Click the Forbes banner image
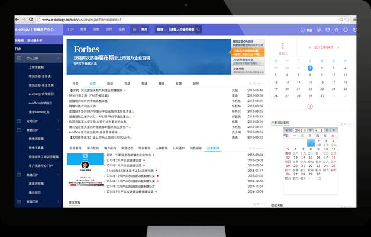The image size is (371, 237). click(149, 57)
